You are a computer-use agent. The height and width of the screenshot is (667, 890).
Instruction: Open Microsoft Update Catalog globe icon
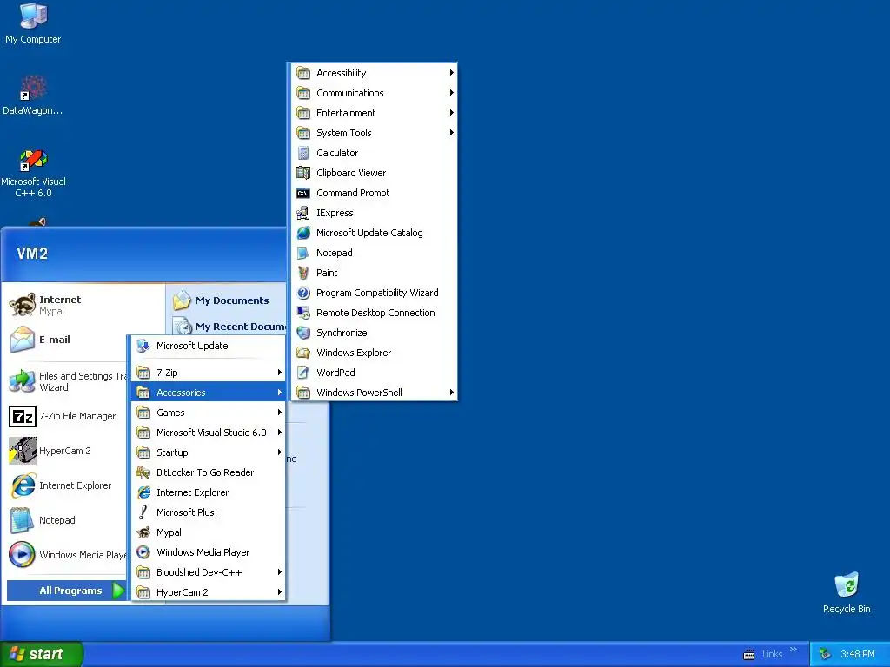click(x=303, y=233)
